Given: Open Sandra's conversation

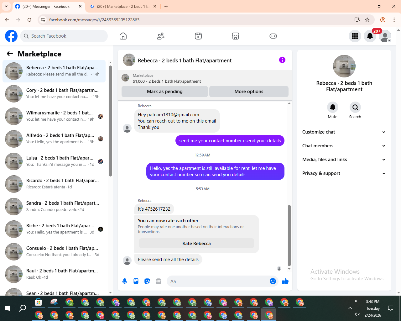Looking at the screenshot, I should pyautogui.click(x=54, y=206).
